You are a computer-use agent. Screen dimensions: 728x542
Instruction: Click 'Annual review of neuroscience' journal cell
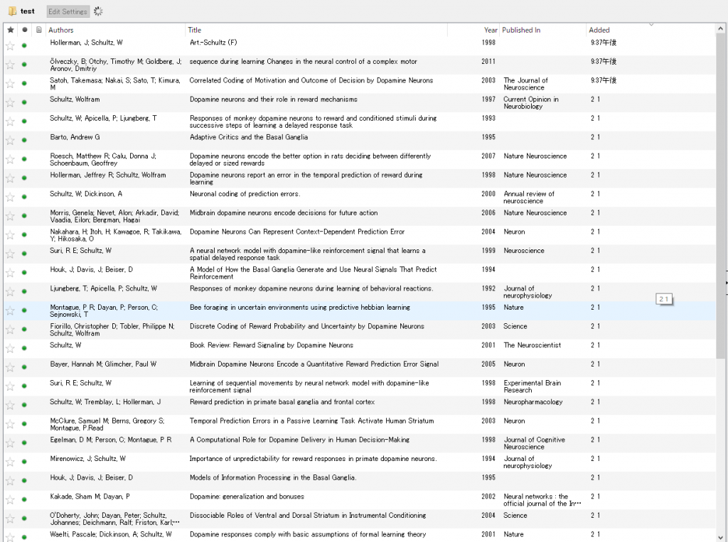pos(529,197)
